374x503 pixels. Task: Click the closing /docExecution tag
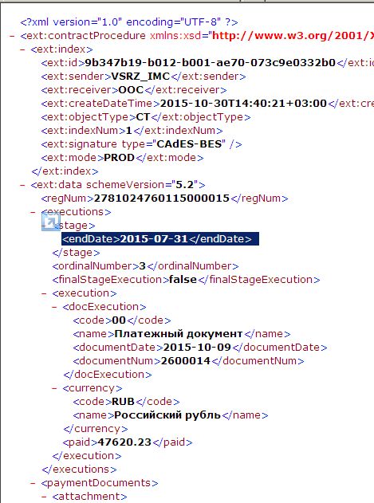pyautogui.click(x=108, y=375)
